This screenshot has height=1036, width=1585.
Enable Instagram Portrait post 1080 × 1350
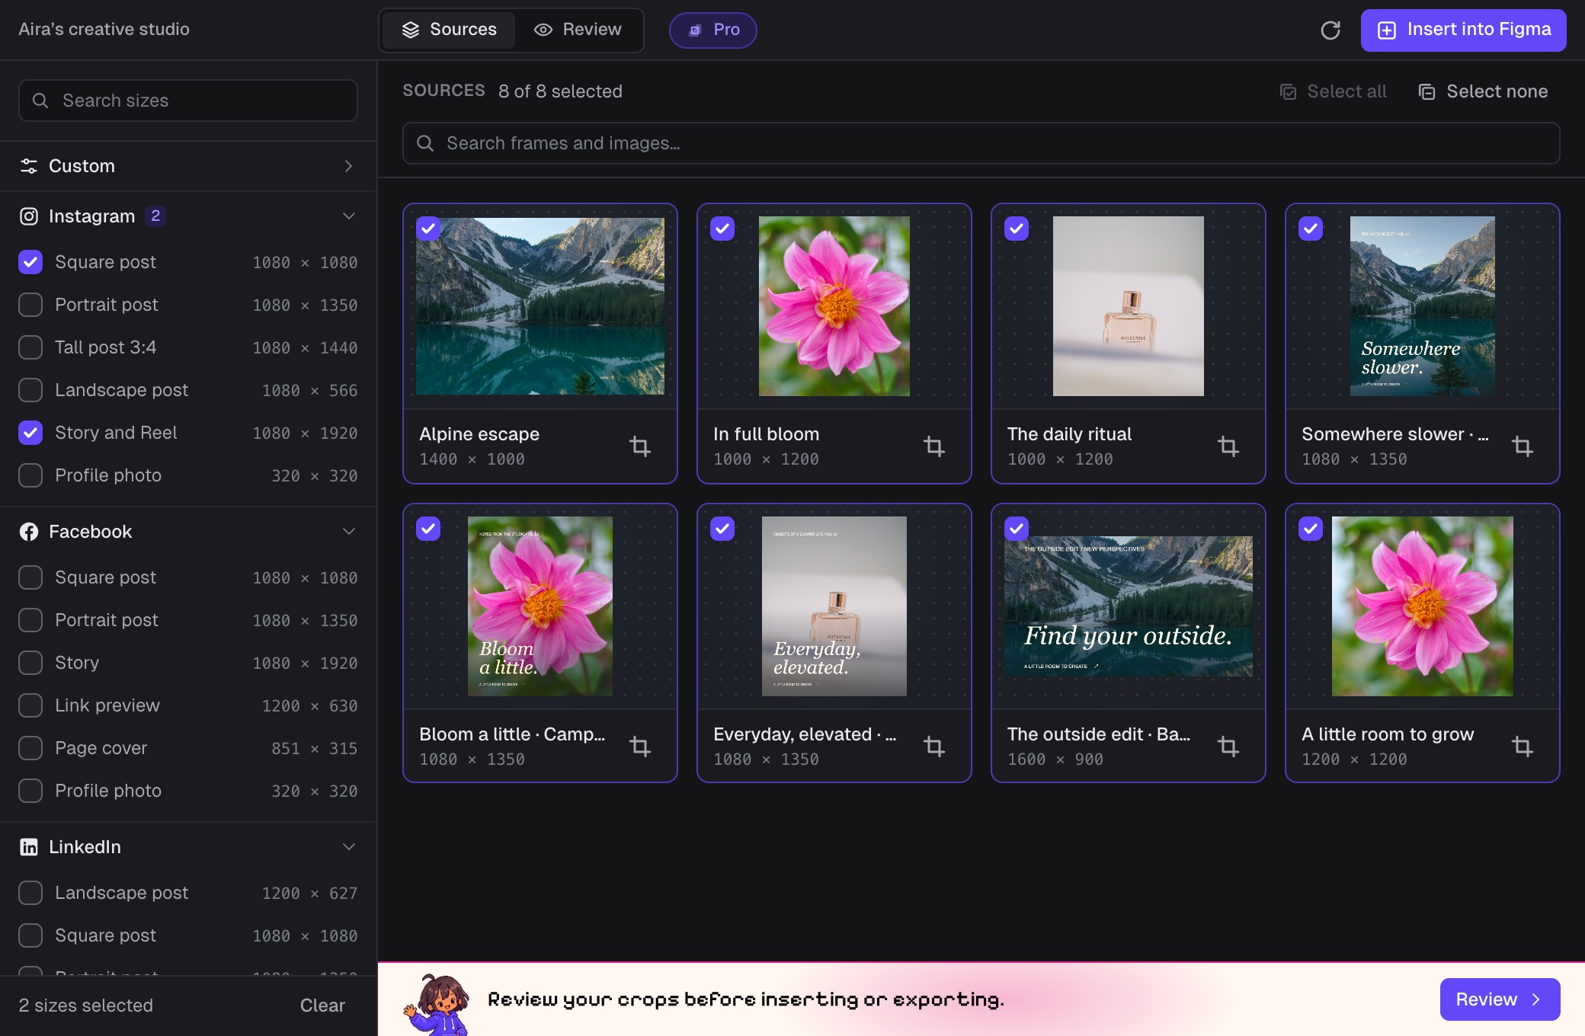click(30, 305)
